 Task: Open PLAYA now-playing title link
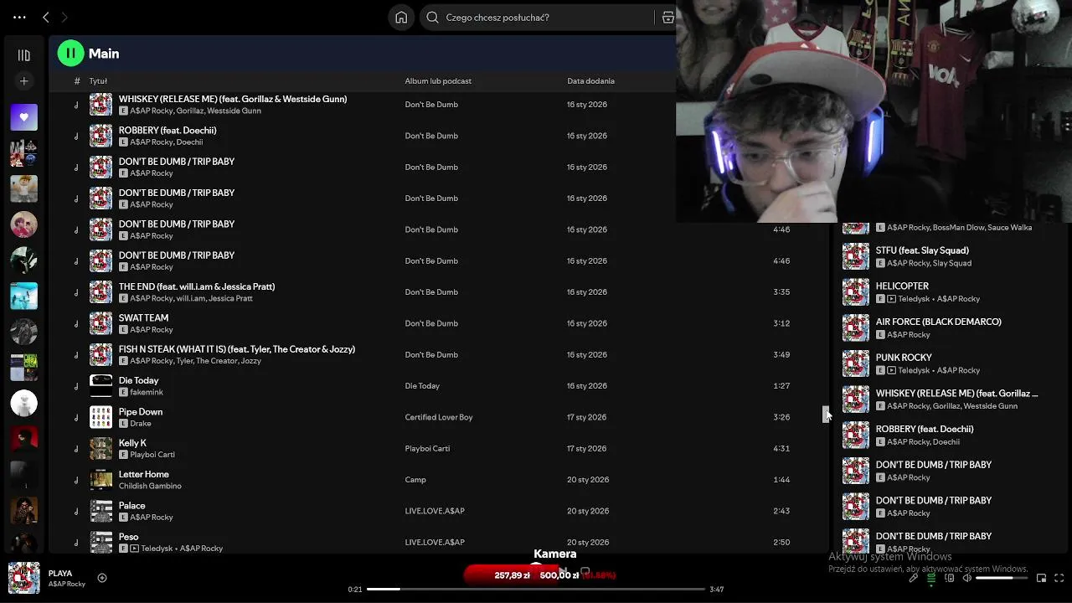click(60, 574)
